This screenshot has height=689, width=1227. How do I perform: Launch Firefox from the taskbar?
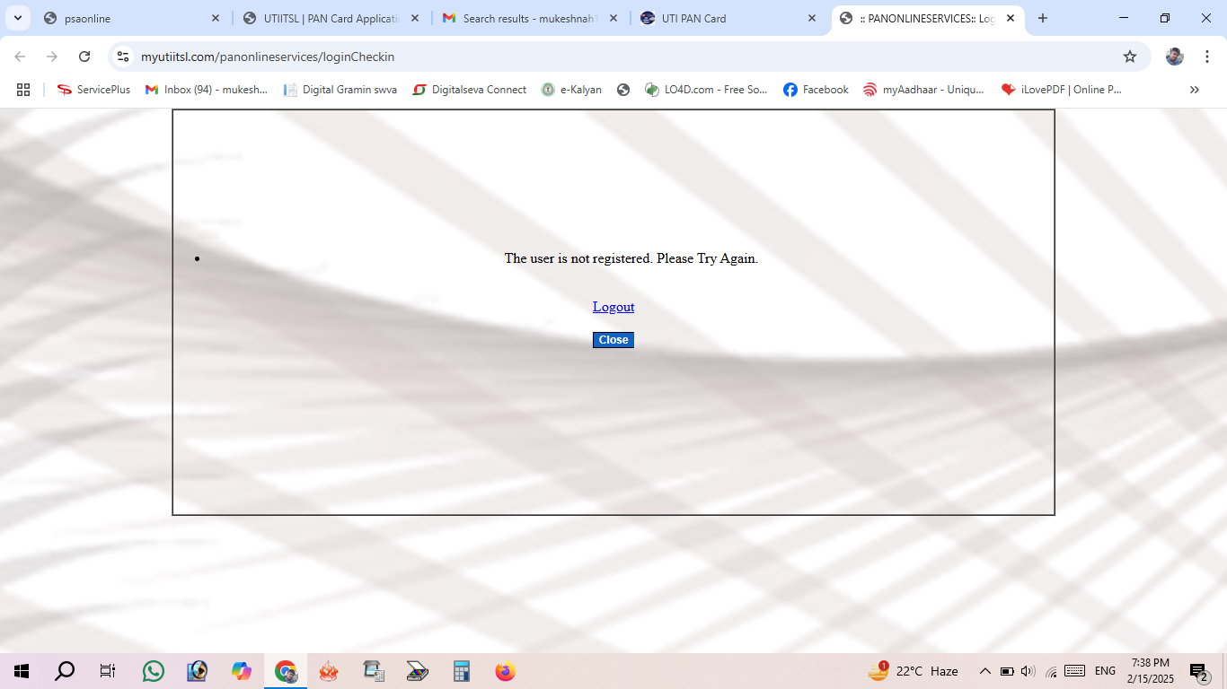(506, 671)
